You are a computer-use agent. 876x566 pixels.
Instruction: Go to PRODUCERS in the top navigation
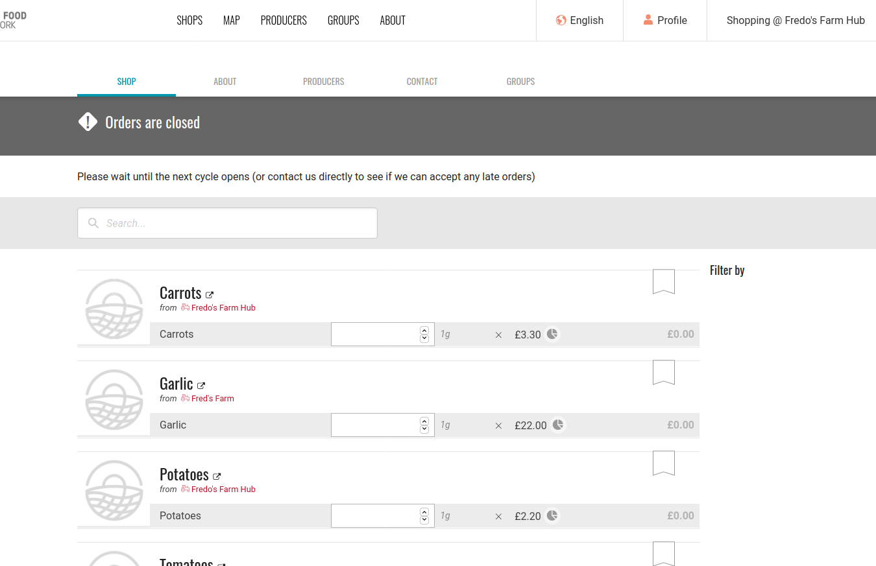pyautogui.click(x=284, y=20)
